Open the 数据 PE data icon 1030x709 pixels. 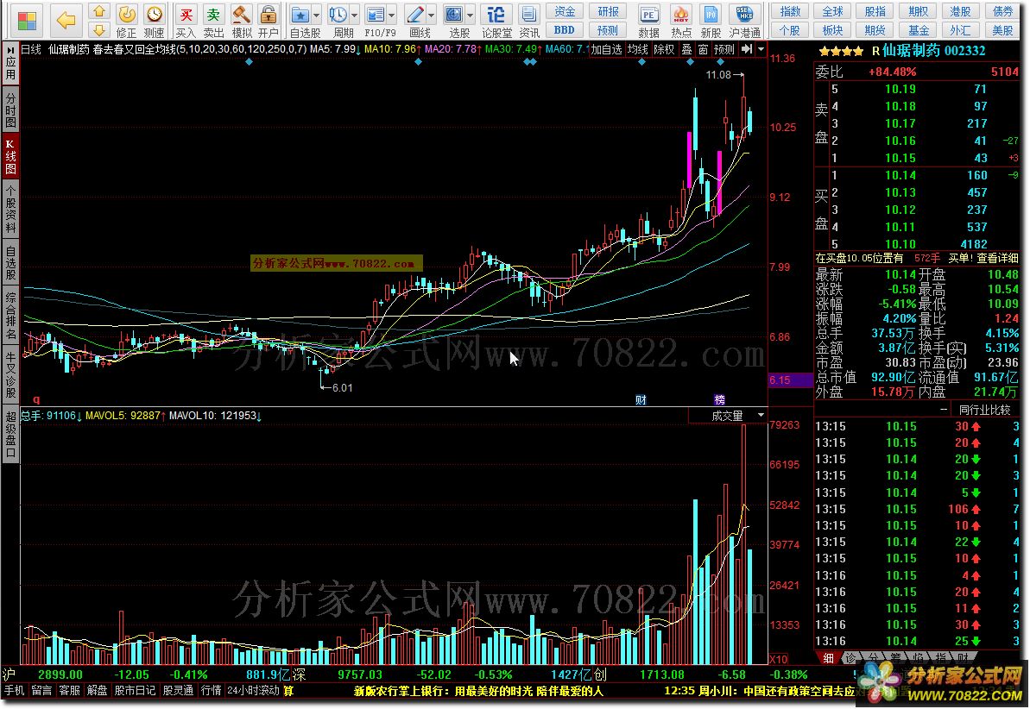[648, 21]
